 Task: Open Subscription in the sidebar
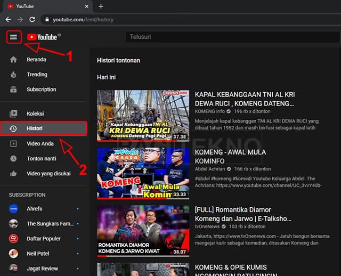click(x=45, y=90)
